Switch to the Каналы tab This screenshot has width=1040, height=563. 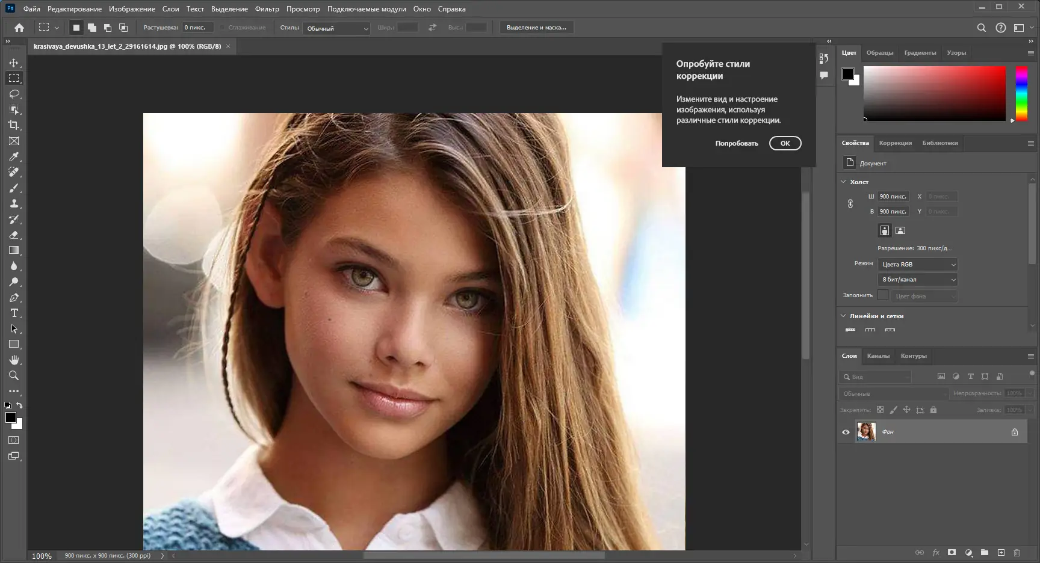[879, 355]
